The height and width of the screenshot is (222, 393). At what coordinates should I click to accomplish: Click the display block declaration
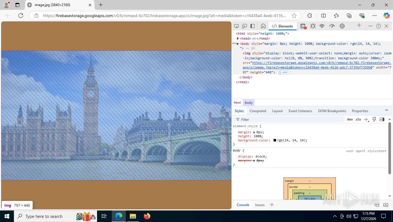[252, 156]
